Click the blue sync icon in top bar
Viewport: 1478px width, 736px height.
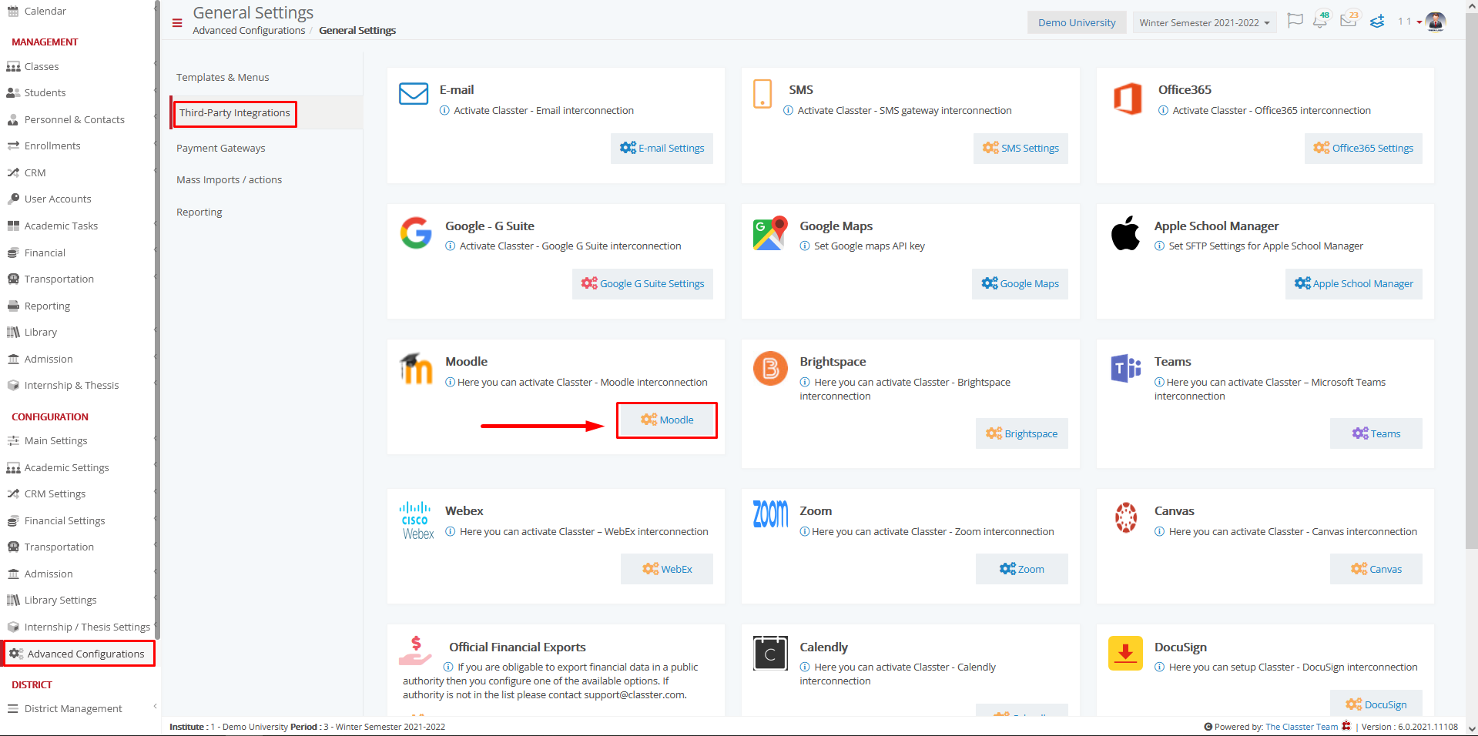coord(1377,22)
